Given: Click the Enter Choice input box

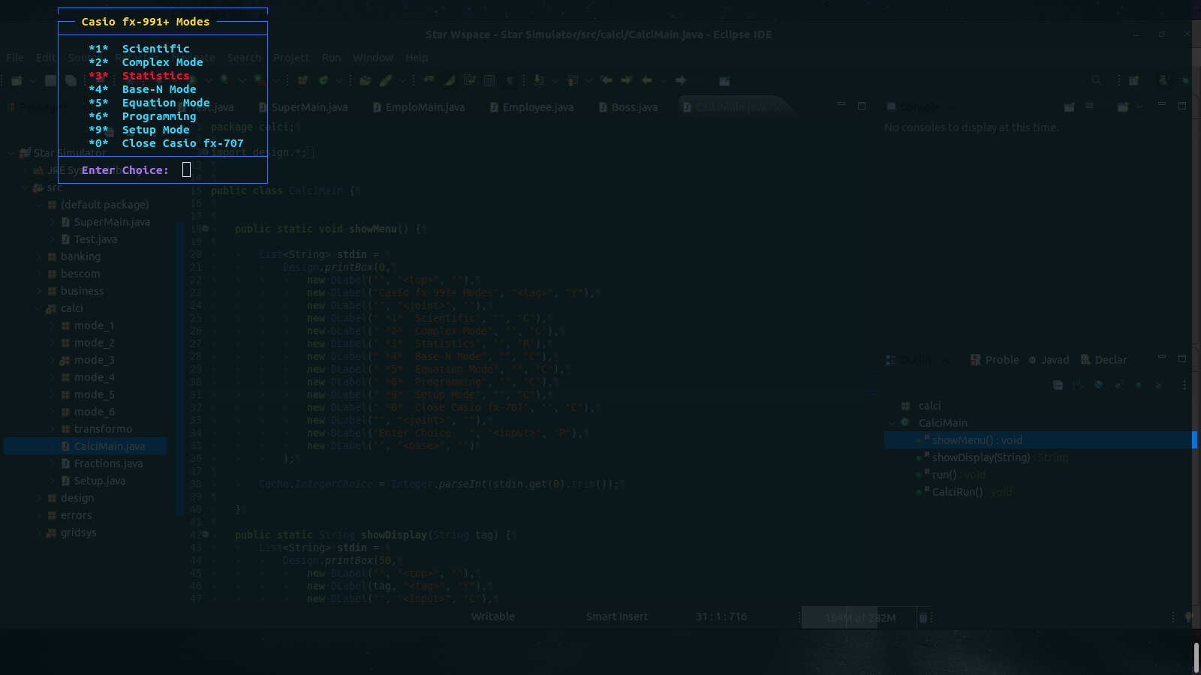Looking at the screenshot, I should coord(186,169).
